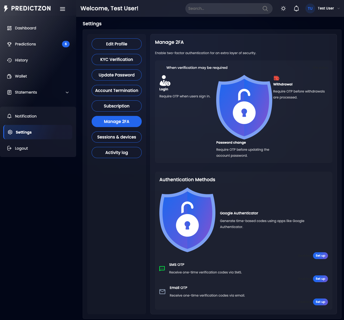Viewport: 344px width, 320px height.
Task: Open notifications bell in header
Action: pyautogui.click(x=296, y=8)
